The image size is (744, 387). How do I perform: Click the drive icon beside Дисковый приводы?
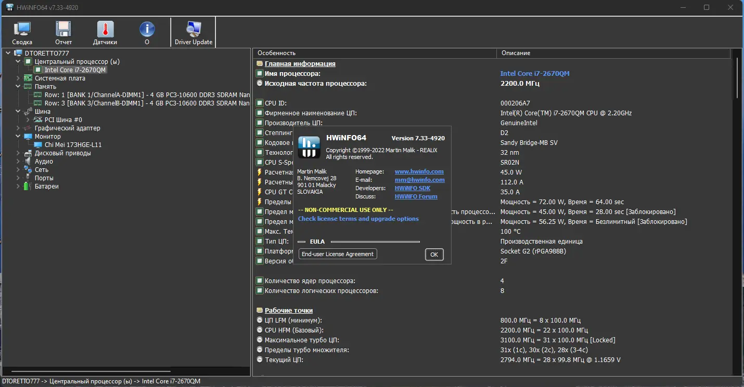[28, 153]
